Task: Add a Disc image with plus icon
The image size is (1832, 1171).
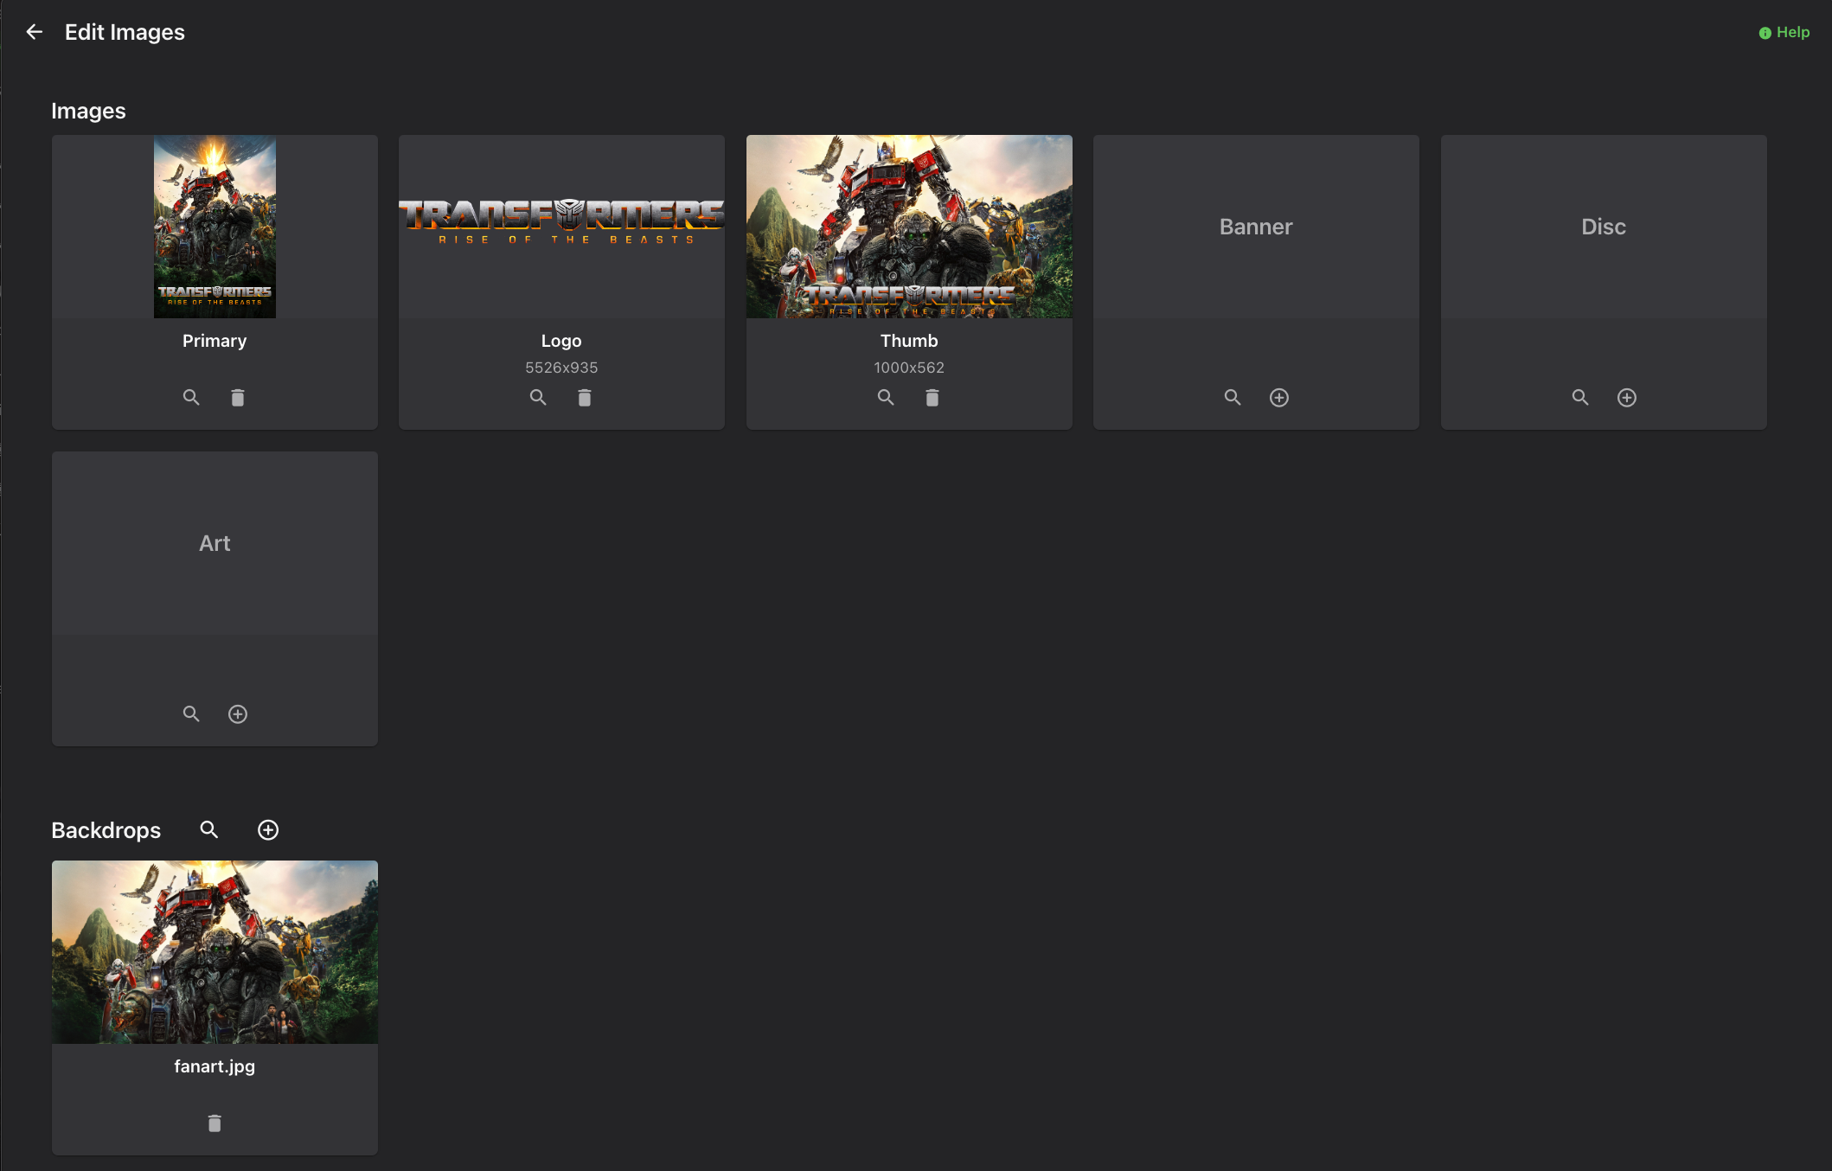Action: pos(1627,397)
